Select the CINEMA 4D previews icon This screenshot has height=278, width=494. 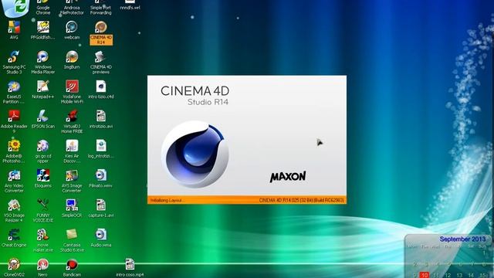pos(101,63)
